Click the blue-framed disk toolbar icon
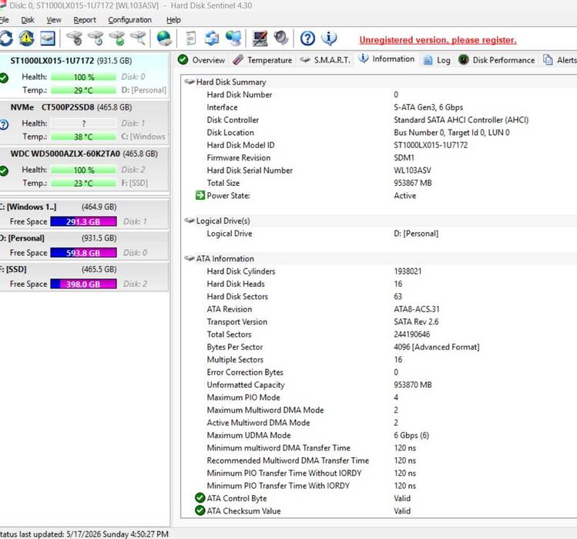Screen dimensions: 577x539 (48, 39)
